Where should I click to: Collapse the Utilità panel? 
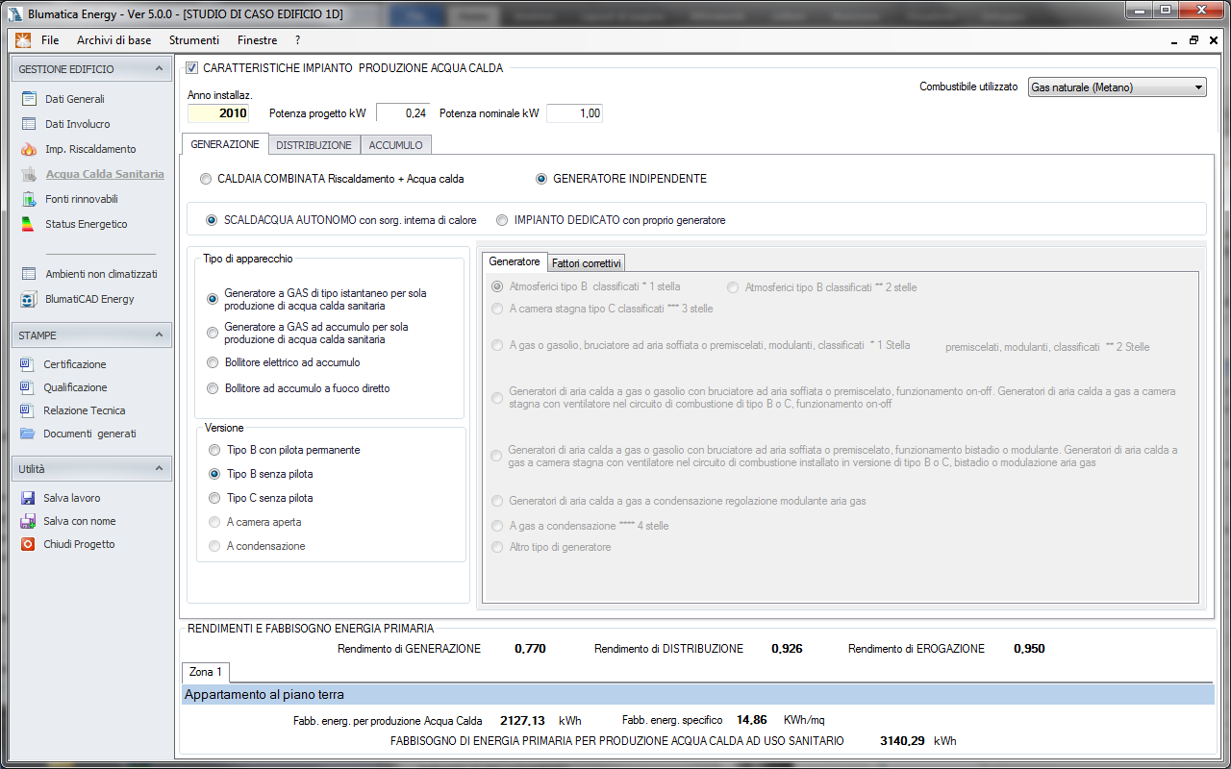[159, 469]
